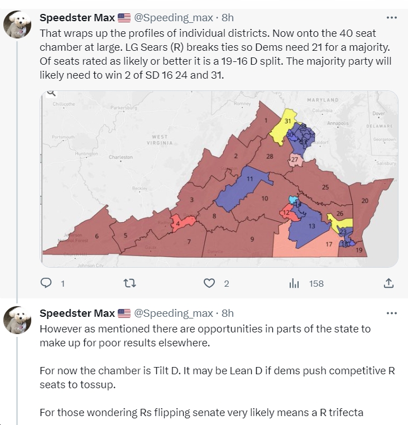
Task: Click the share icon on the first tweet
Action: tap(388, 283)
